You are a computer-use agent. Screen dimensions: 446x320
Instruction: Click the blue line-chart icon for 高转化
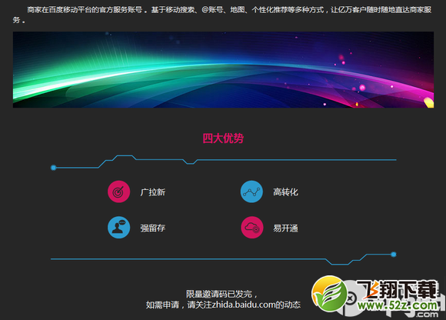point(251,192)
